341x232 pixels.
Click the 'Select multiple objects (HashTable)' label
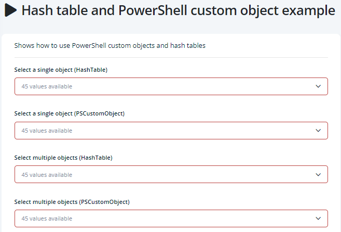pyautogui.click(x=63, y=158)
